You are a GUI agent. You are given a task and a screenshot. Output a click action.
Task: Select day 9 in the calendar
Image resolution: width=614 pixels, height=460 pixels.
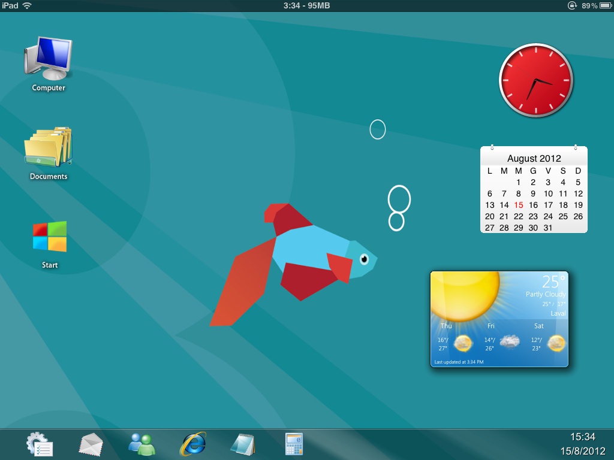click(x=533, y=193)
